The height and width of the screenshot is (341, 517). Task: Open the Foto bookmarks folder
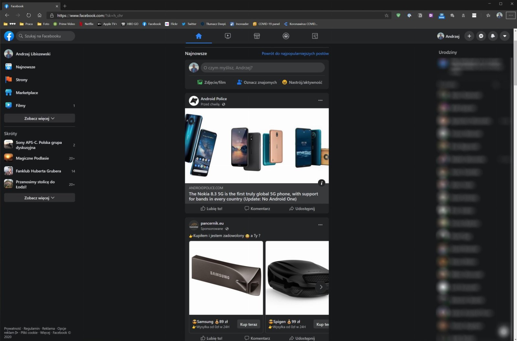point(43,24)
